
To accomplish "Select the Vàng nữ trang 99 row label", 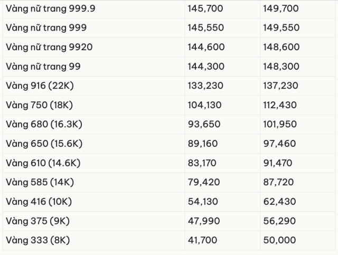I will 43,67.
